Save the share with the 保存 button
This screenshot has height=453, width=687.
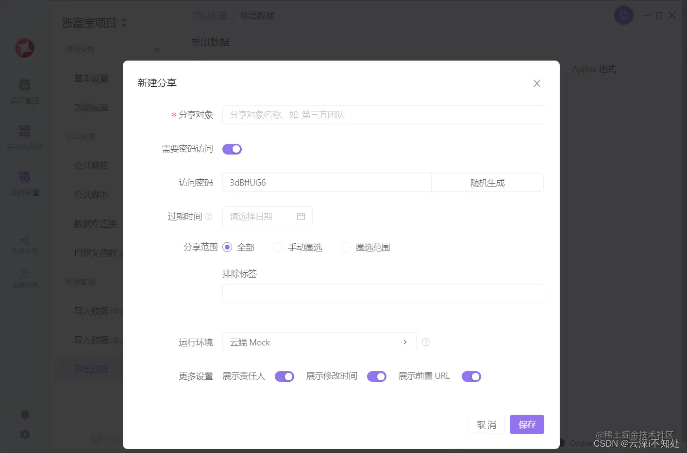click(x=527, y=424)
